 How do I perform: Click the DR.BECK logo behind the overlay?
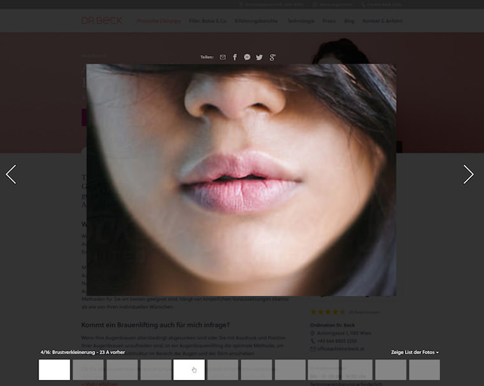coord(102,20)
